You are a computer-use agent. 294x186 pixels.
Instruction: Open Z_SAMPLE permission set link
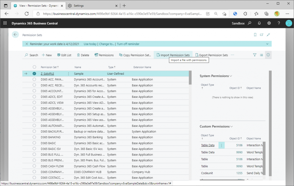(47, 74)
